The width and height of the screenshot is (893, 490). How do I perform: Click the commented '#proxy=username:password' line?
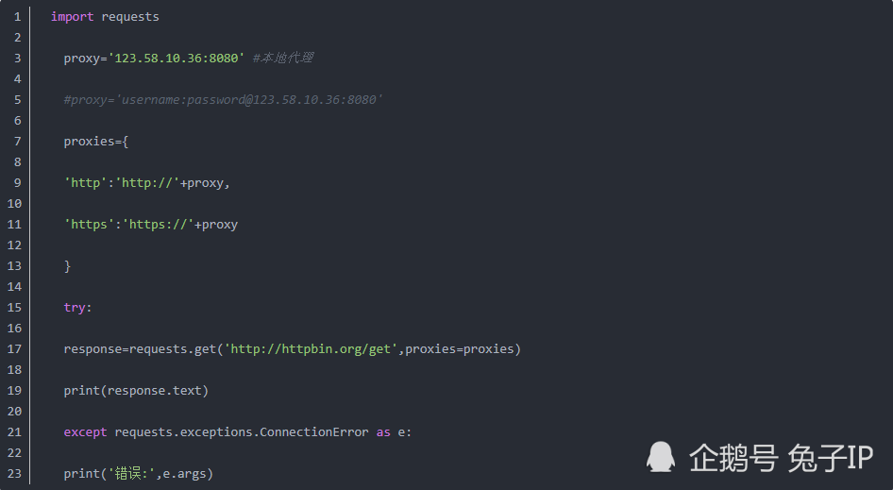click(223, 100)
